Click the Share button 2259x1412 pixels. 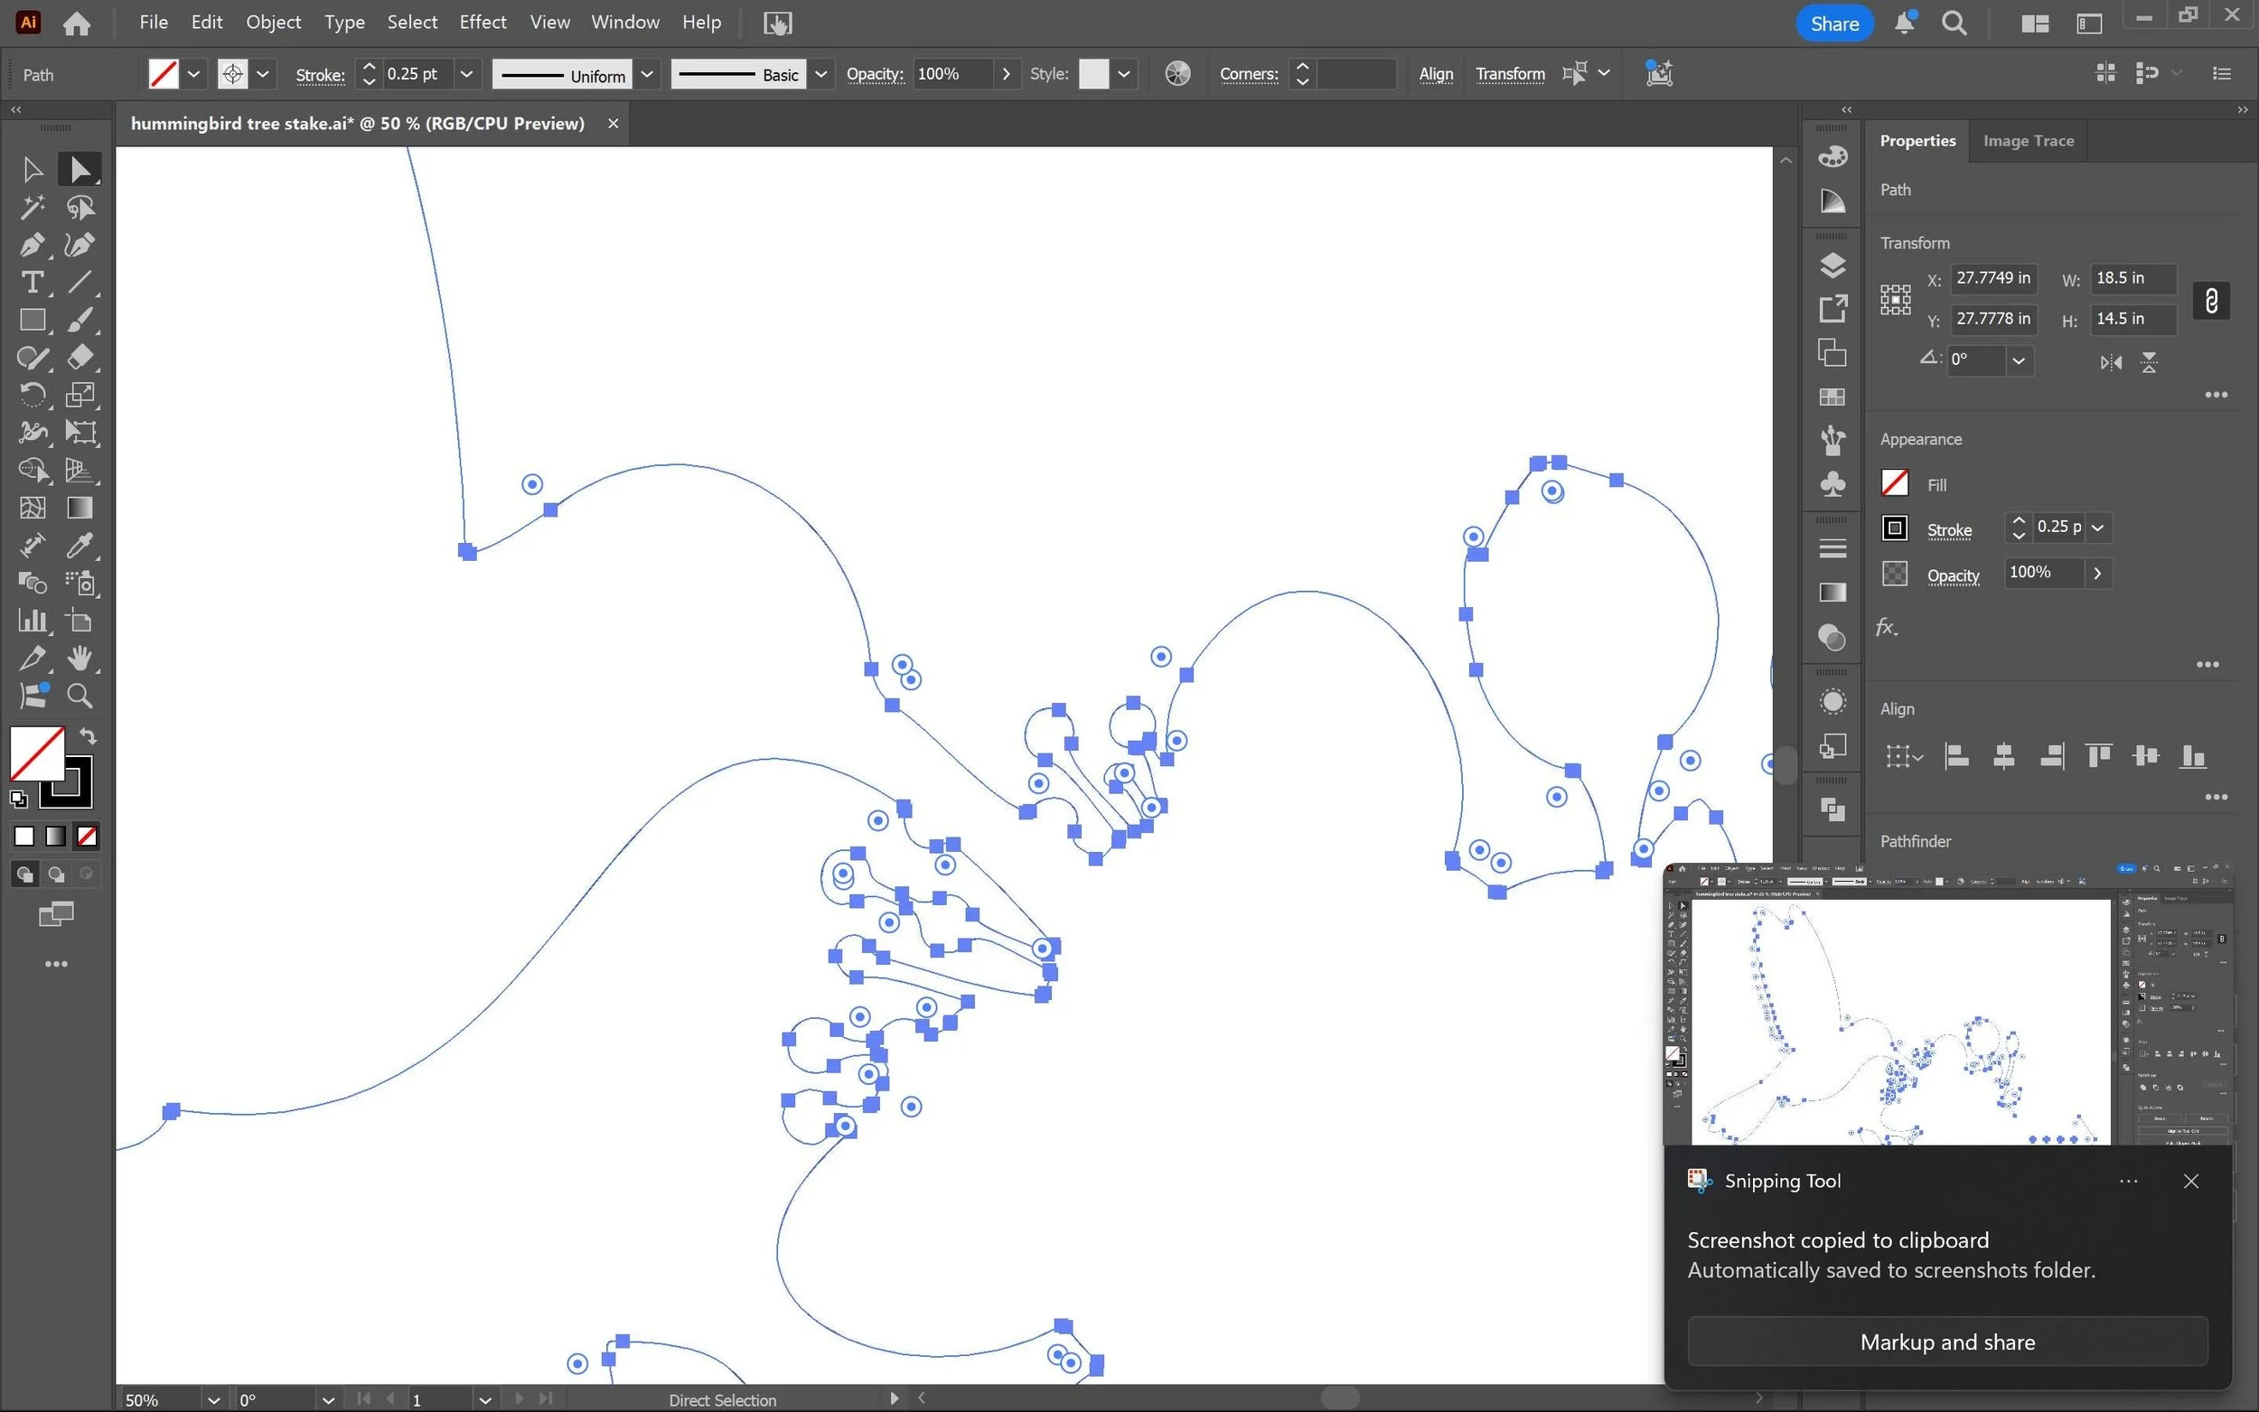1833,23
